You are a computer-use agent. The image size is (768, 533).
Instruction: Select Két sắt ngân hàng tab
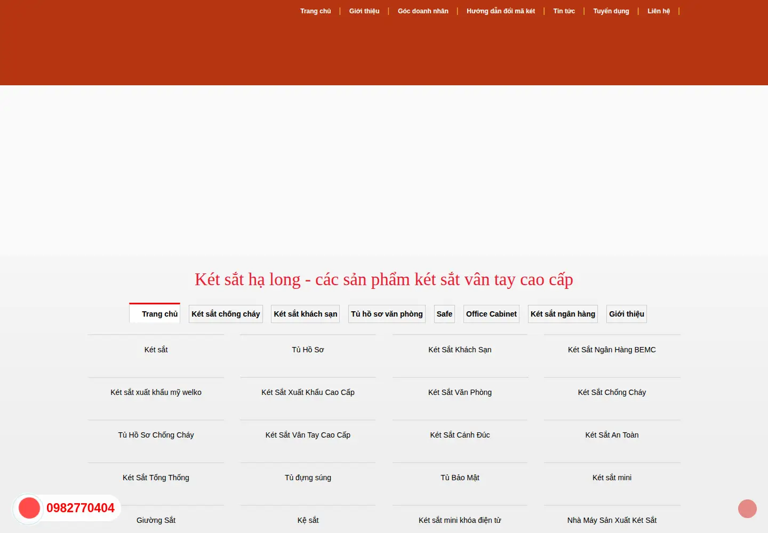pos(563,314)
